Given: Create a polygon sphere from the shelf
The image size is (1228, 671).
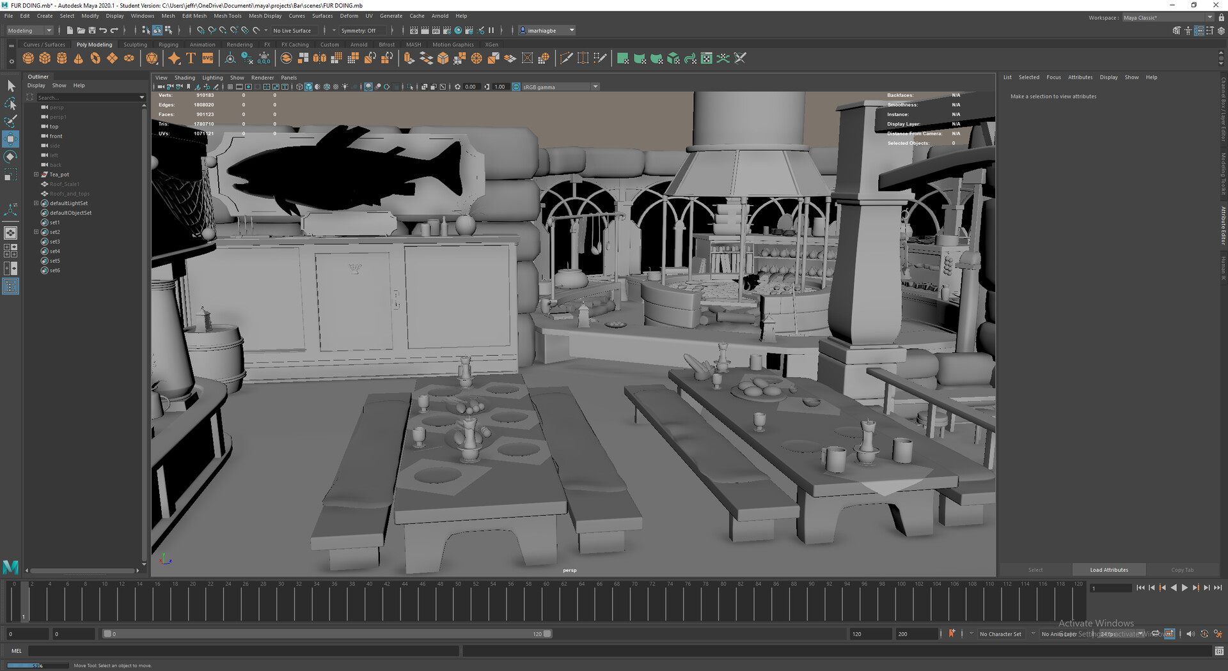Looking at the screenshot, I should [x=28, y=58].
